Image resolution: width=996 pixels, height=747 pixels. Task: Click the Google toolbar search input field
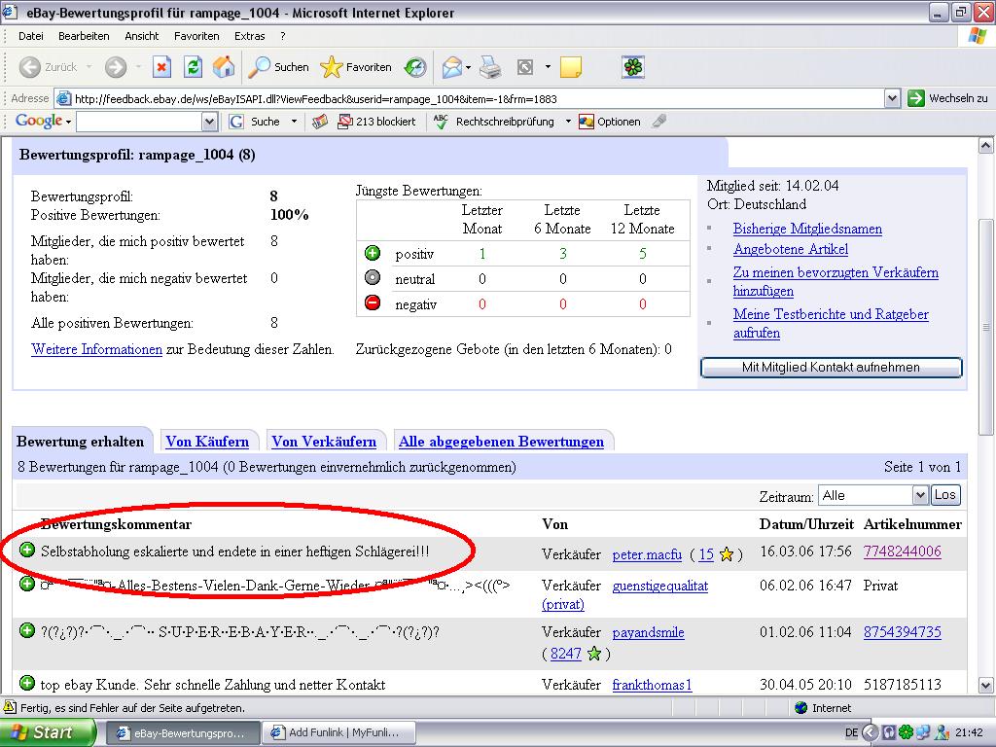point(138,122)
